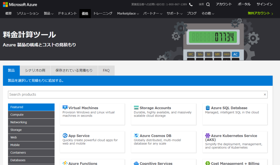This screenshot has width=280, height=165.
Task: Add Storage Accounts via its title
Action: [155, 108]
